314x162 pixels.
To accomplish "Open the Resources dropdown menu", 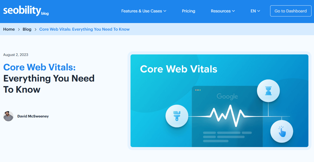I will (223, 11).
